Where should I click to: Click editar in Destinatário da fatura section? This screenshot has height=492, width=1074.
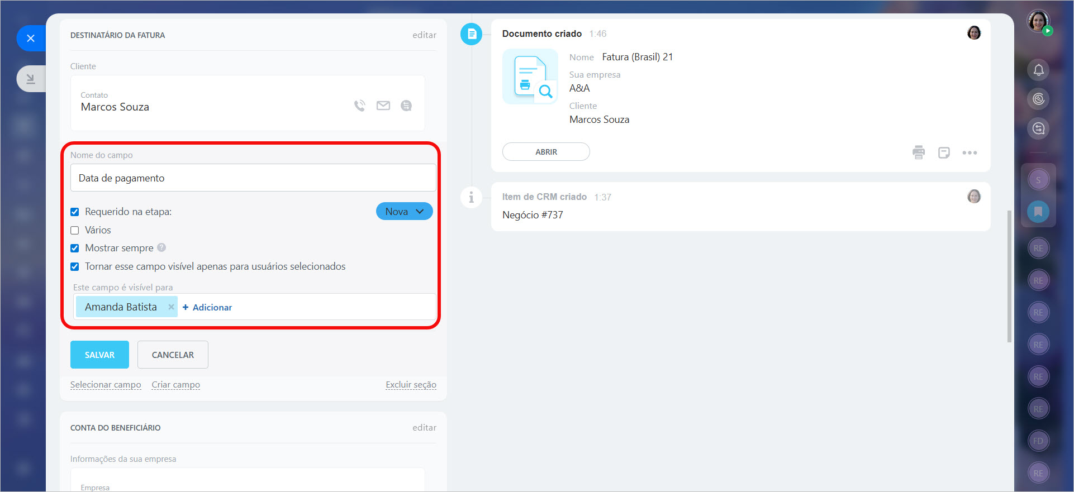(x=424, y=35)
